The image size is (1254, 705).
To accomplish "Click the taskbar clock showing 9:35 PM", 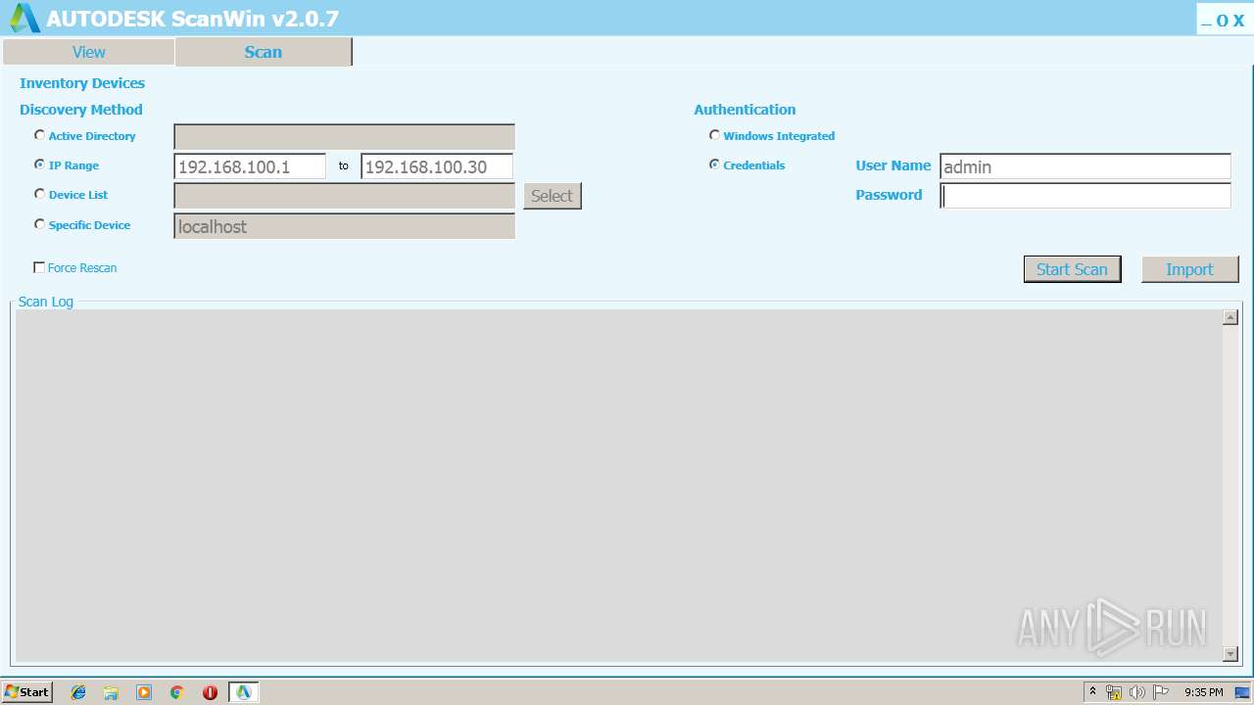I will 1203,692.
